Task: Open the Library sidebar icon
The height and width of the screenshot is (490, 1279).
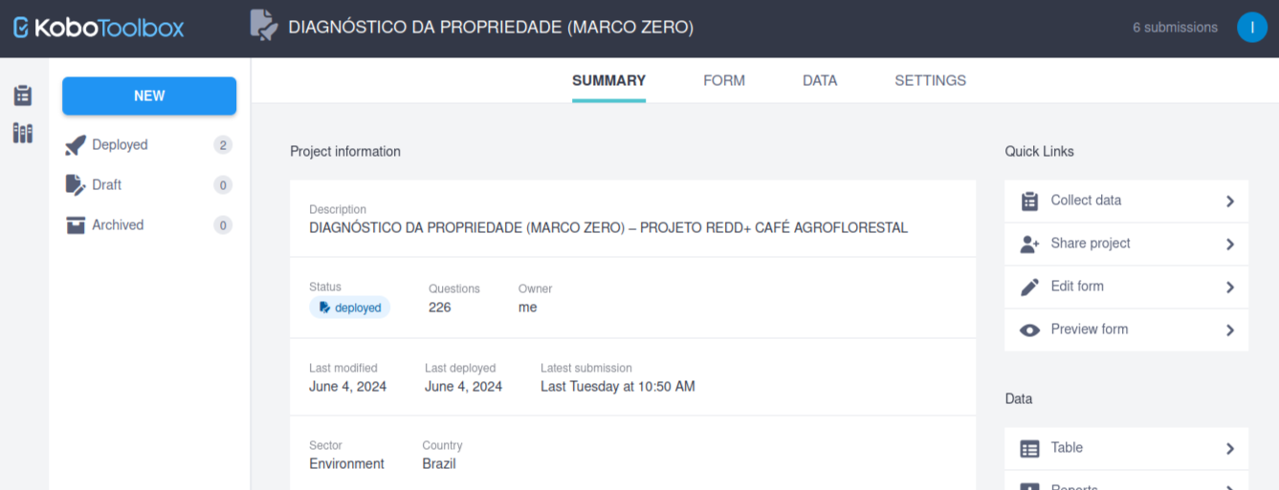Action: (x=23, y=133)
